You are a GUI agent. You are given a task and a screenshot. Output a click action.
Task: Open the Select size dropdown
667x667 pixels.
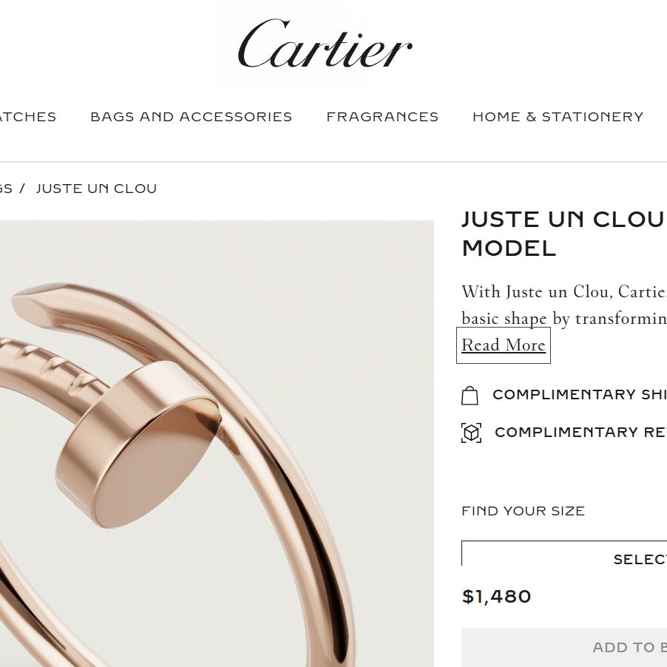coord(564,553)
